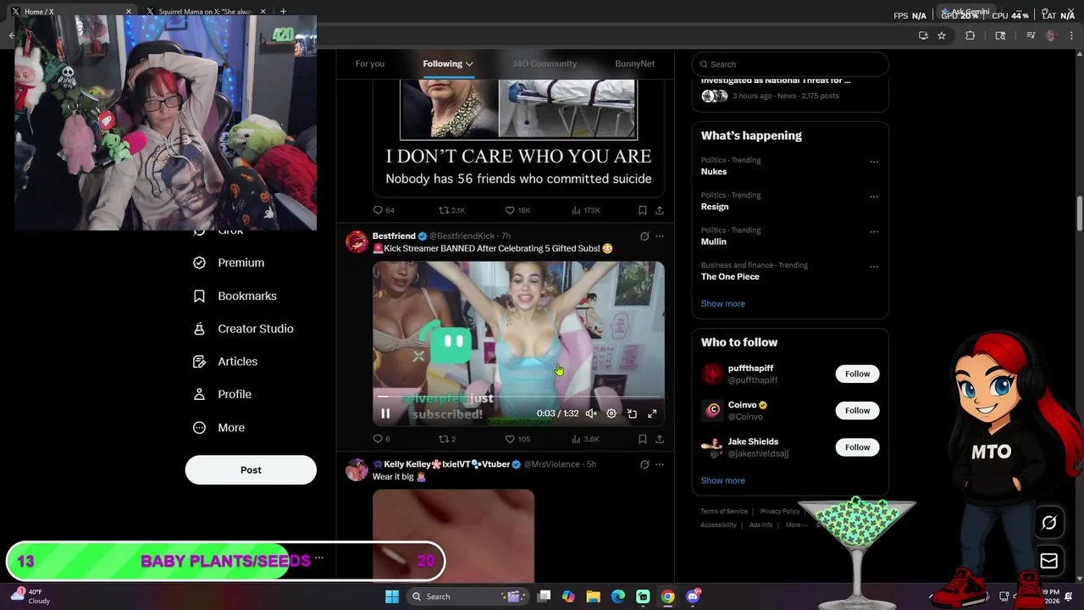View analytics of the 173K views post
This screenshot has height=610, width=1084.
[x=586, y=210]
